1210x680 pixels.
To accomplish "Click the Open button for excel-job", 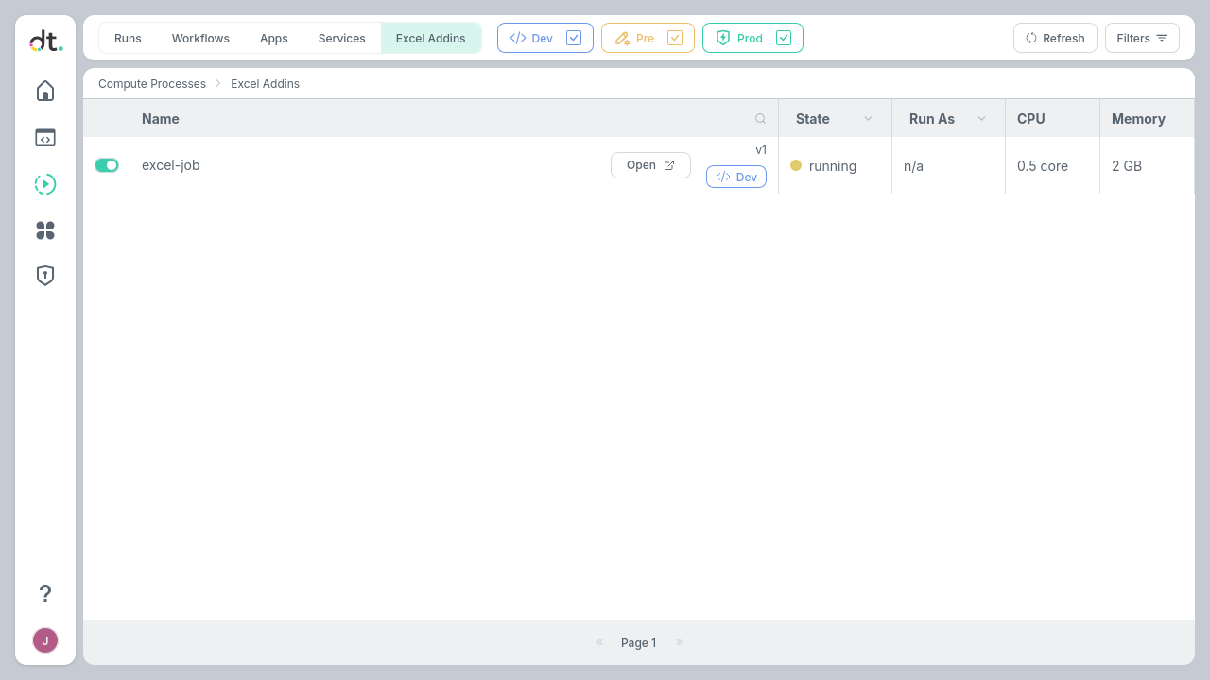I will click(x=650, y=165).
